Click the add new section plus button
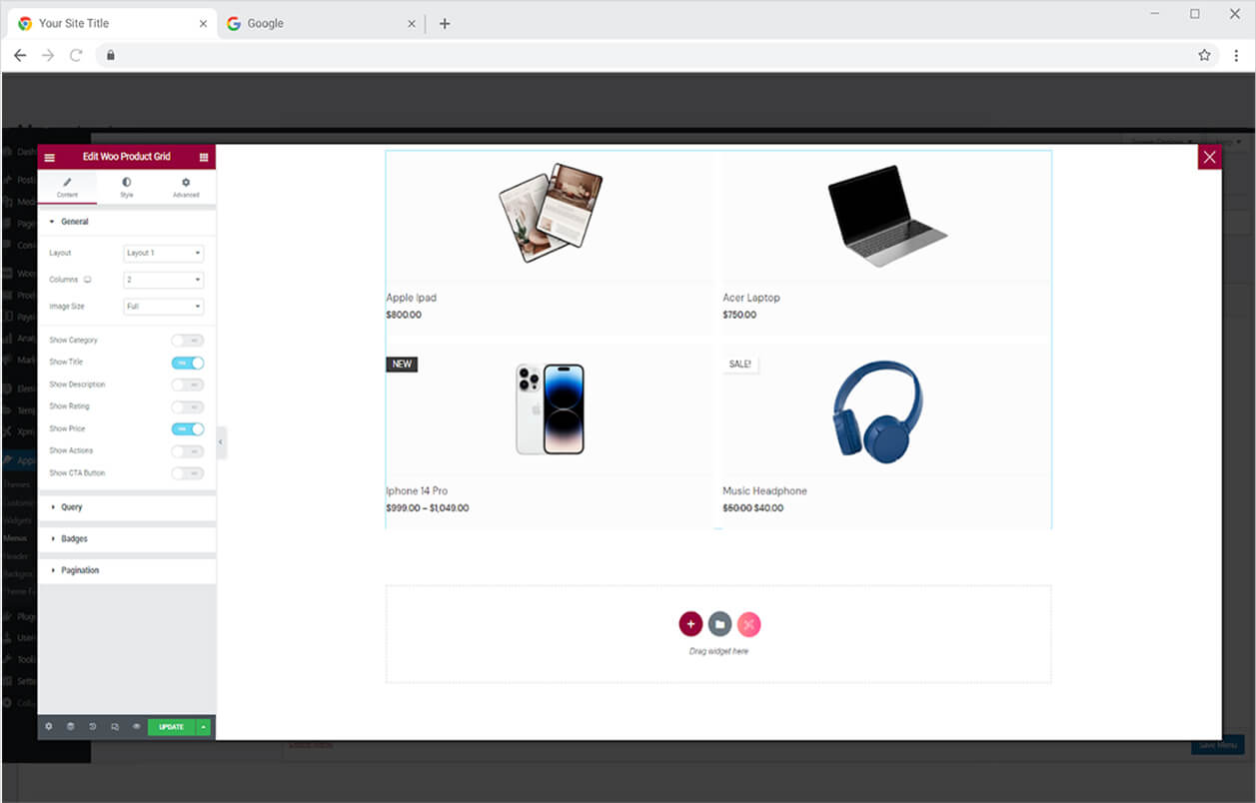This screenshot has width=1256, height=803. click(690, 624)
